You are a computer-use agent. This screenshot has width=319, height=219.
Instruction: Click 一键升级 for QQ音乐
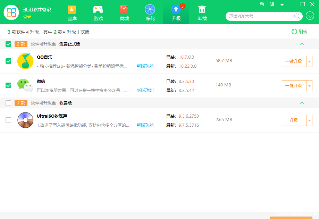[294, 61]
